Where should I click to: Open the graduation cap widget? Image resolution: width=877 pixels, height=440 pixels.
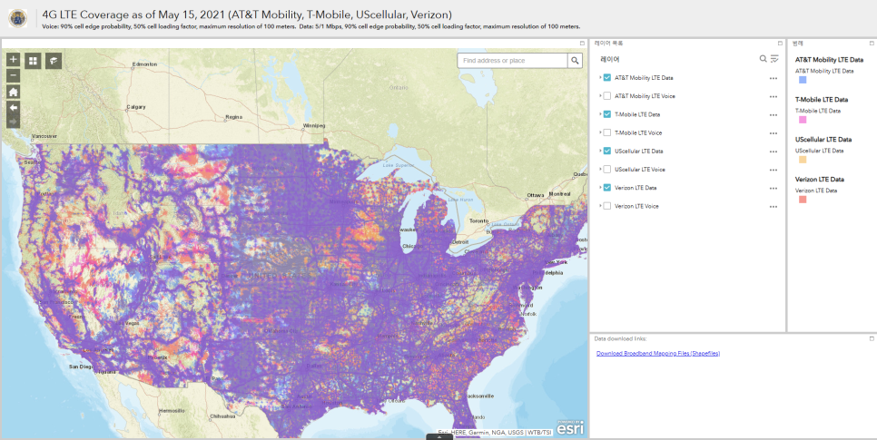coord(54,61)
